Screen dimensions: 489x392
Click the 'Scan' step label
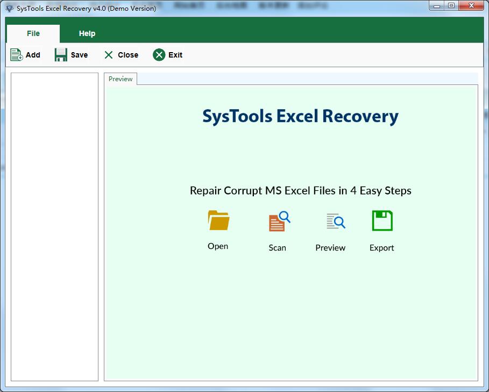(277, 248)
